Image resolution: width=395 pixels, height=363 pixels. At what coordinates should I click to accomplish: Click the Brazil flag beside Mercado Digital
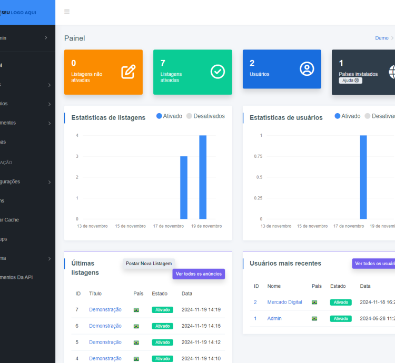click(x=314, y=302)
